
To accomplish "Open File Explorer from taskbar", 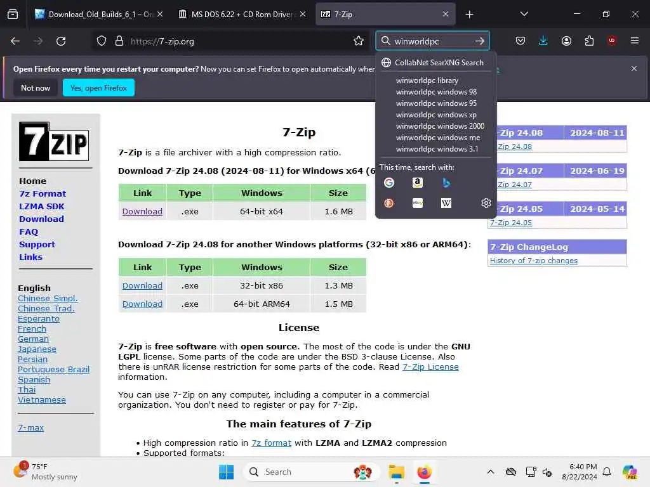I will [x=396, y=472].
